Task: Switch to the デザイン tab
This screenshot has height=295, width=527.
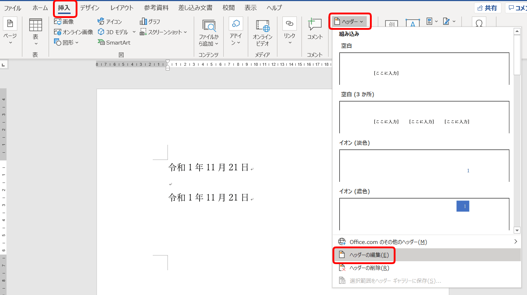Action: 90,8
